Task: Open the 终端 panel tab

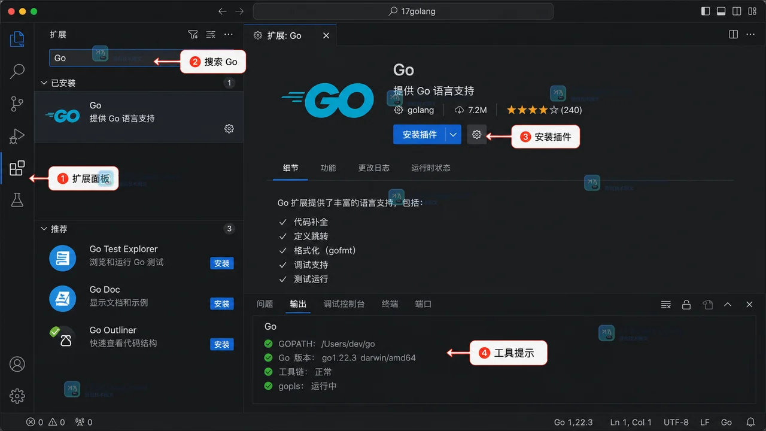Action: (390, 304)
